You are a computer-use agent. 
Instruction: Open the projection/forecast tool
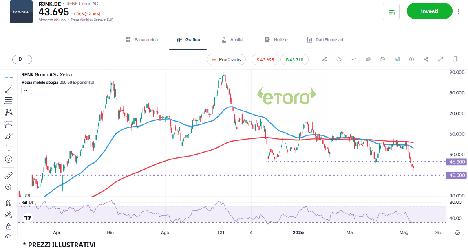(9, 124)
